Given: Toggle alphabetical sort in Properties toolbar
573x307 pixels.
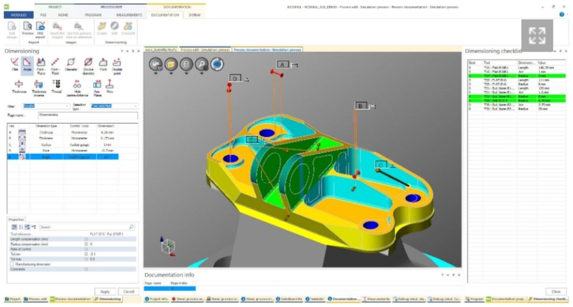Looking at the screenshot, I should [21, 227].
